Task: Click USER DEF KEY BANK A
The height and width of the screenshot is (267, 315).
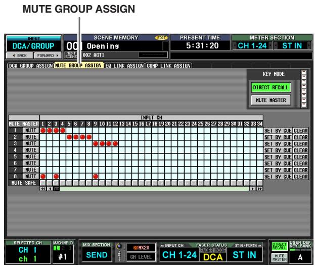Action: tap(300, 257)
